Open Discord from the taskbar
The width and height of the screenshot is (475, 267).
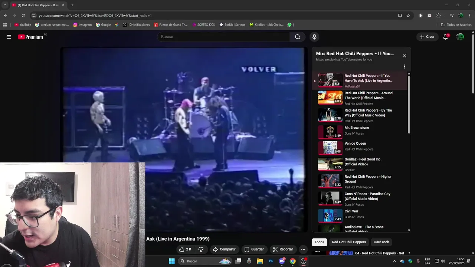click(282, 261)
